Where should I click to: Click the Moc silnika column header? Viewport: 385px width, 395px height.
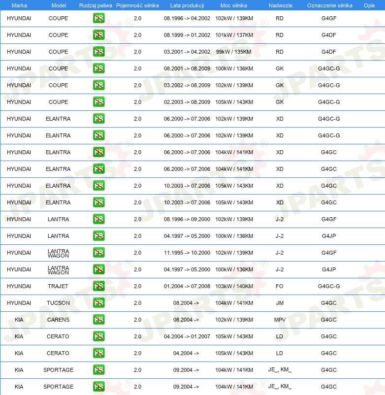pos(234,5)
